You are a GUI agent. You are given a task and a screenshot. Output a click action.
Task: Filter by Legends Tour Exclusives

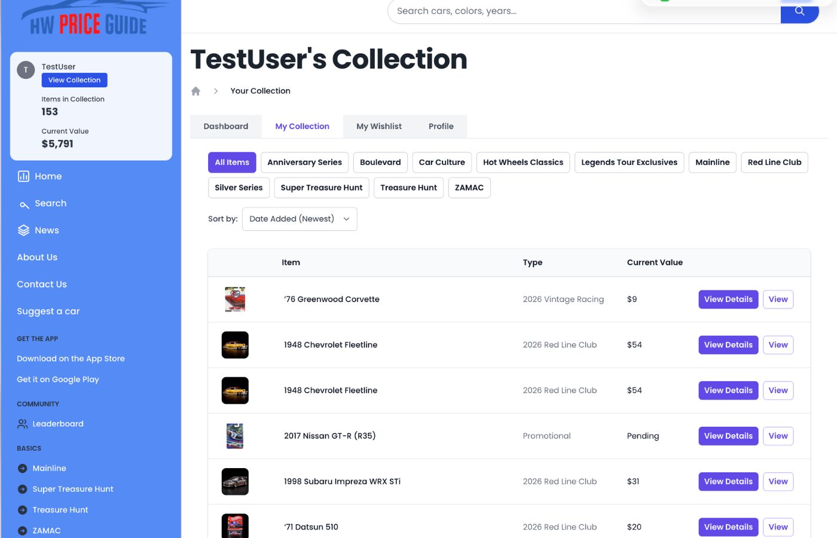pos(630,163)
